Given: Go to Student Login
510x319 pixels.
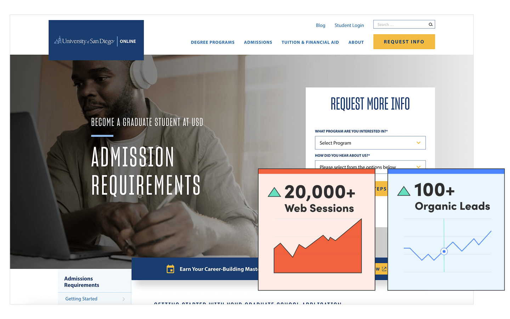Looking at the screenshot, I should [x=349, y=25].
